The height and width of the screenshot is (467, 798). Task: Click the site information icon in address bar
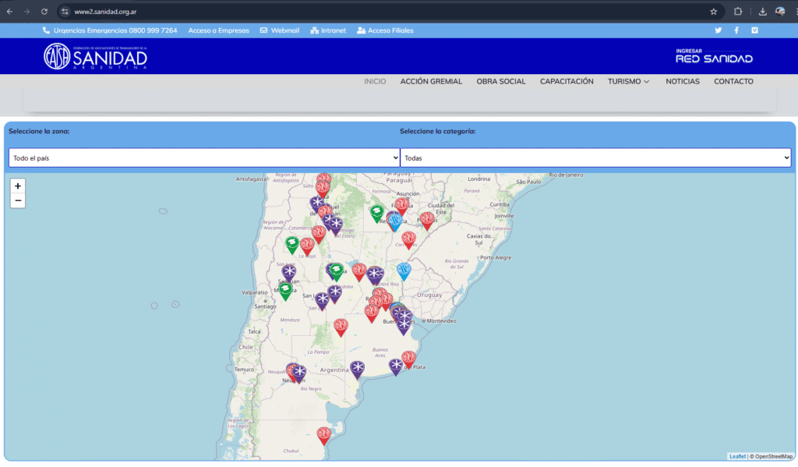click(x=65, y=11)
